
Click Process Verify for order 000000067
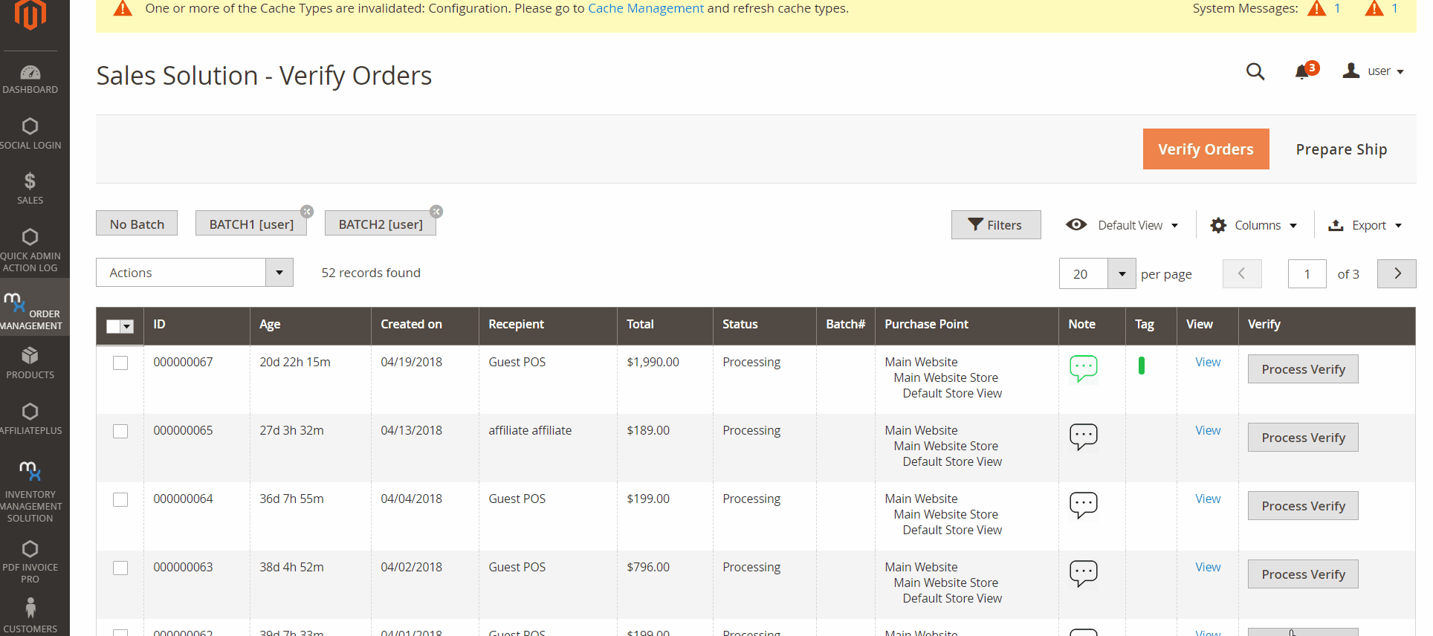(1303, 369)
